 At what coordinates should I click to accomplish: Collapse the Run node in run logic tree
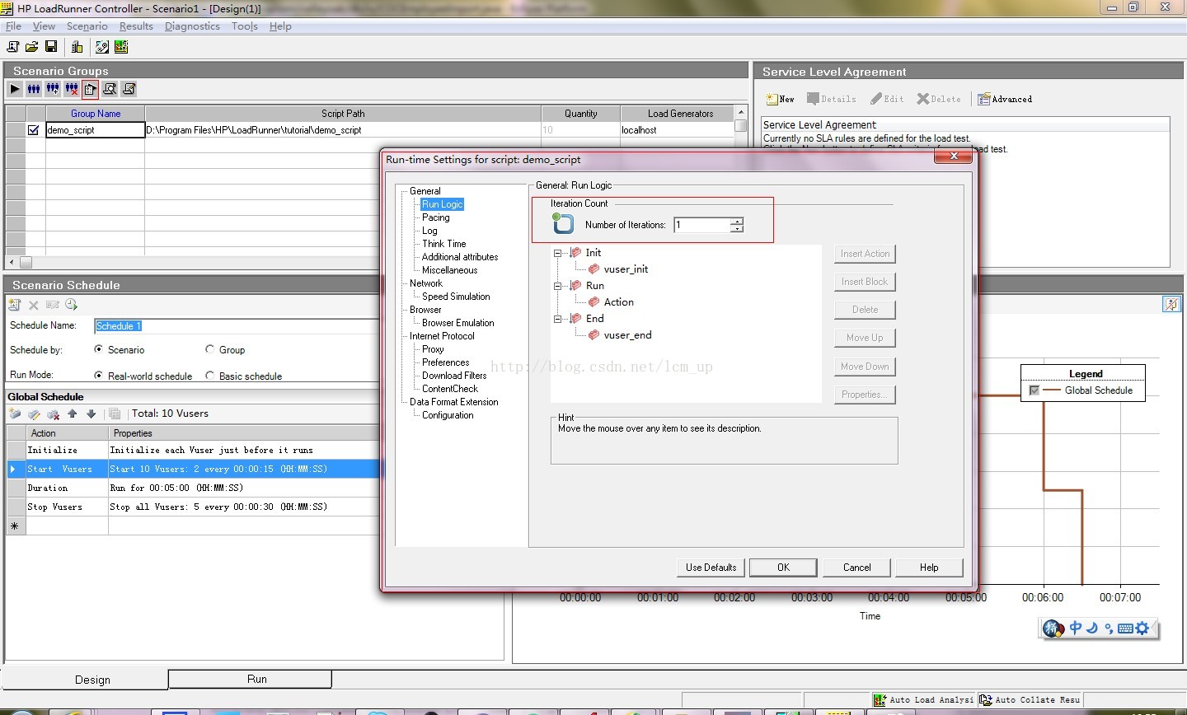(558, 286)
